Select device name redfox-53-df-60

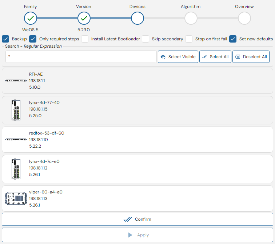(47, 133)
